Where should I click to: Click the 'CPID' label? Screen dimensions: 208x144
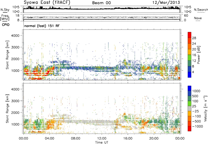[6, 25]
